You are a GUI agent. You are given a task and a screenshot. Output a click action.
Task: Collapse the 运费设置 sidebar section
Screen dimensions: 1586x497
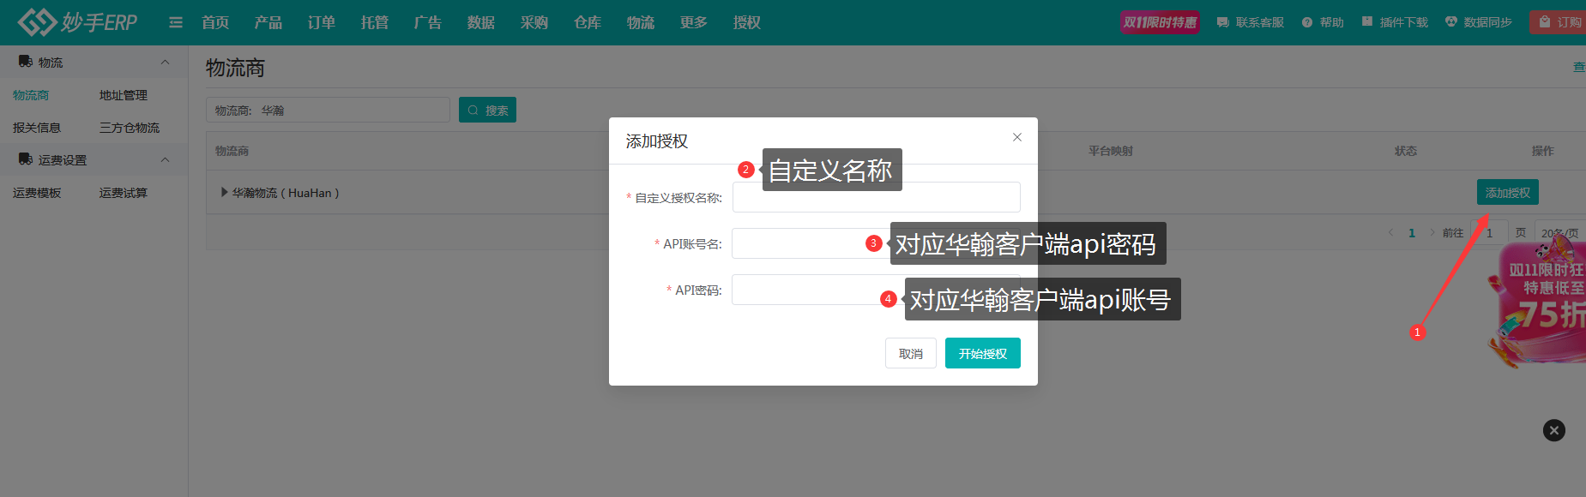point(165,160)
